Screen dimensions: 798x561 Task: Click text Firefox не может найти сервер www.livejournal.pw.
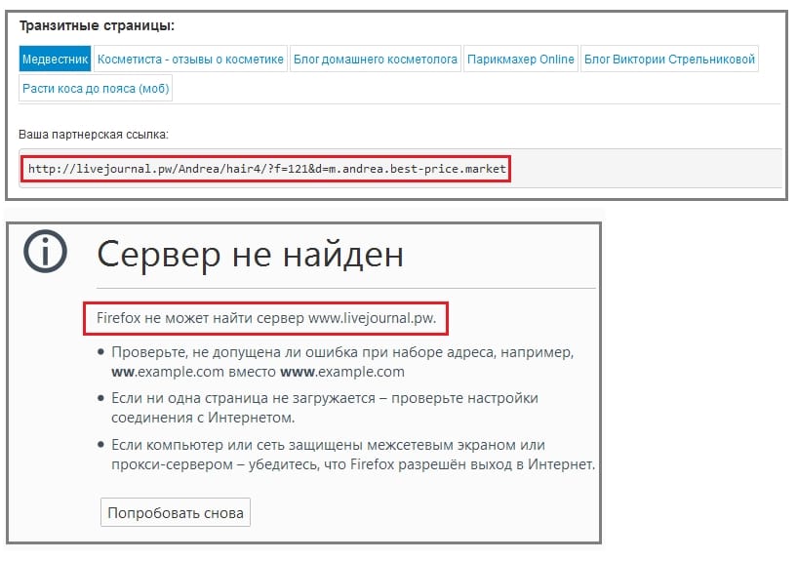[x=266, y=318]
